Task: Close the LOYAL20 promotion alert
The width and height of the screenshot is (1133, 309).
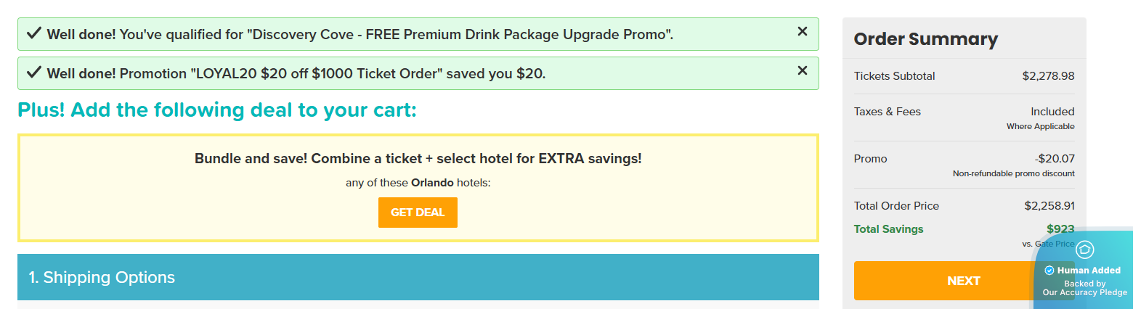Action: pos(803,70)
